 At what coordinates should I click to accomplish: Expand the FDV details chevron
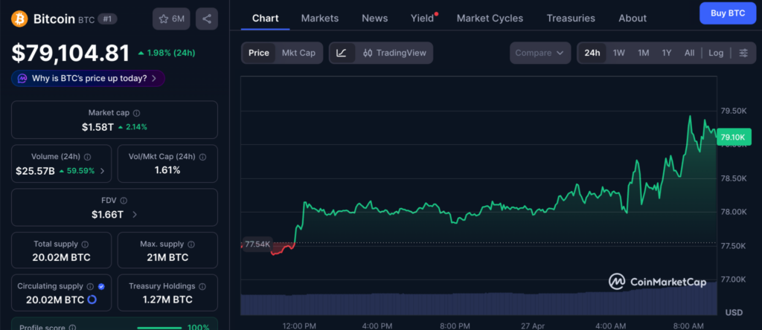click(x=135, y=215)
